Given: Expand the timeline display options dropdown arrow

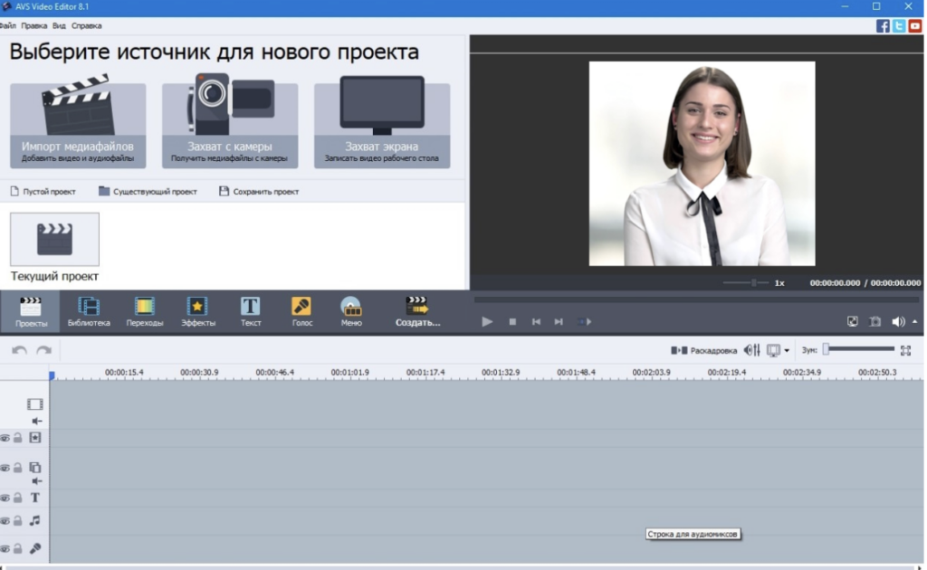Looking at the screenshot, I should (x=787, y=351).
